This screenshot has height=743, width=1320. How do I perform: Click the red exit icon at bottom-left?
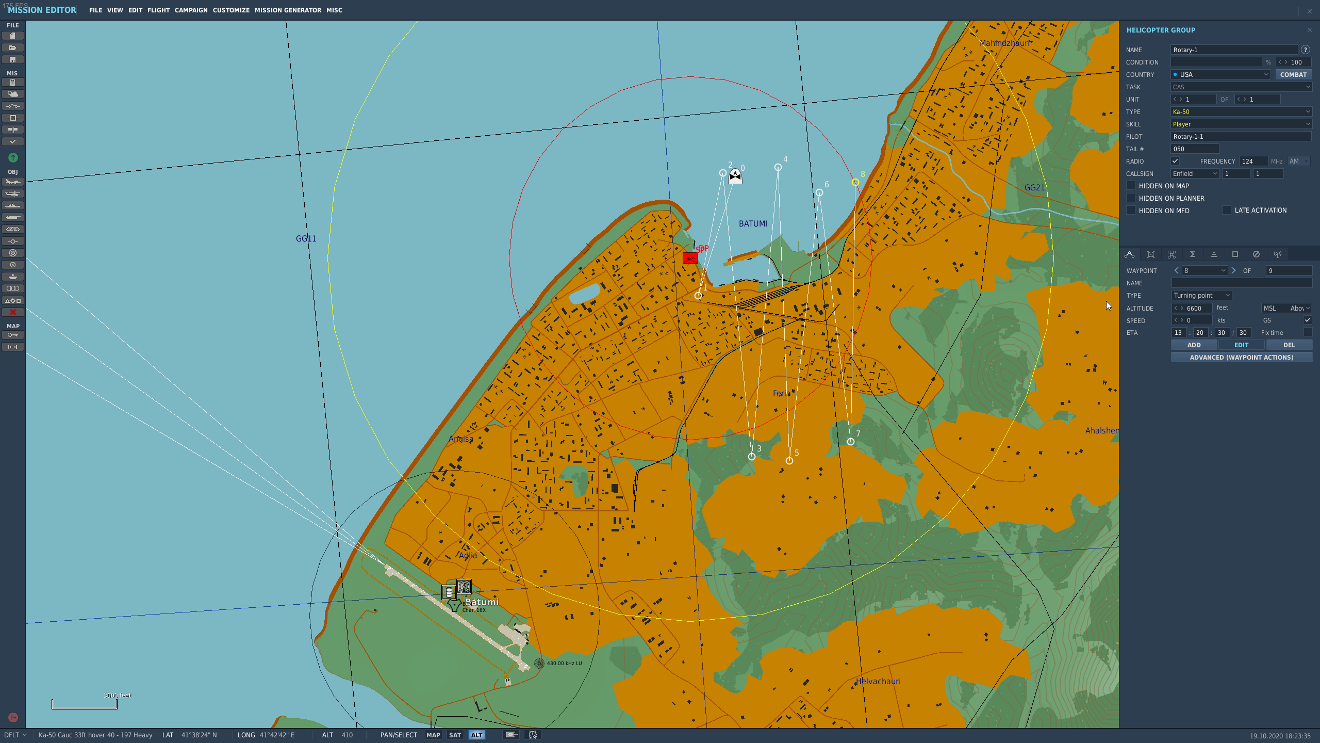click(x=13, y=717)
